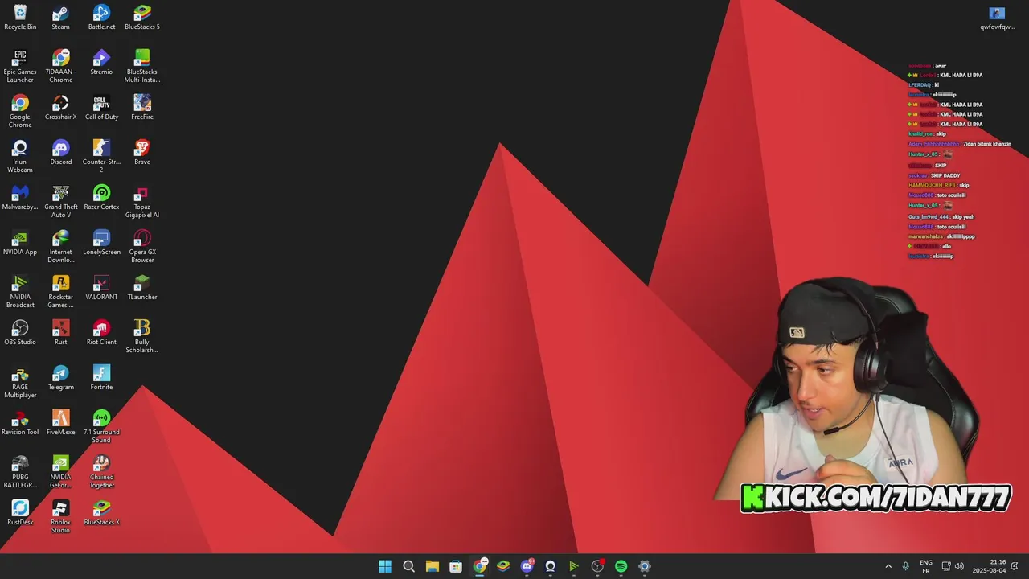Select the Riot Client desktop icon
Viewport: 1029px width, 579px height.
pos(101,333)
